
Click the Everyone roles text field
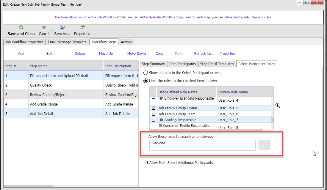pyautogui.click(x=202, y=145)
